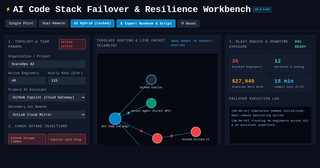Click the lightning bolt logo icon
Screen dimensions: 320x168
pyautogui.click(x=8, y=9)
